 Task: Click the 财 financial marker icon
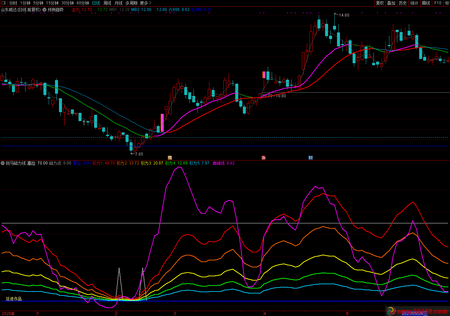point(310,158)
